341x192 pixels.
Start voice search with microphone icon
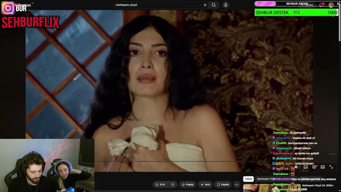(226, 5)
